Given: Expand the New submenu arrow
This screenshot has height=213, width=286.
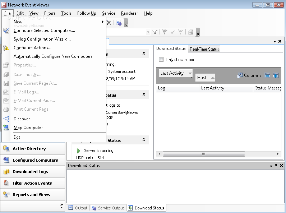Looking at the screenshot, I should tap(103, 22).
